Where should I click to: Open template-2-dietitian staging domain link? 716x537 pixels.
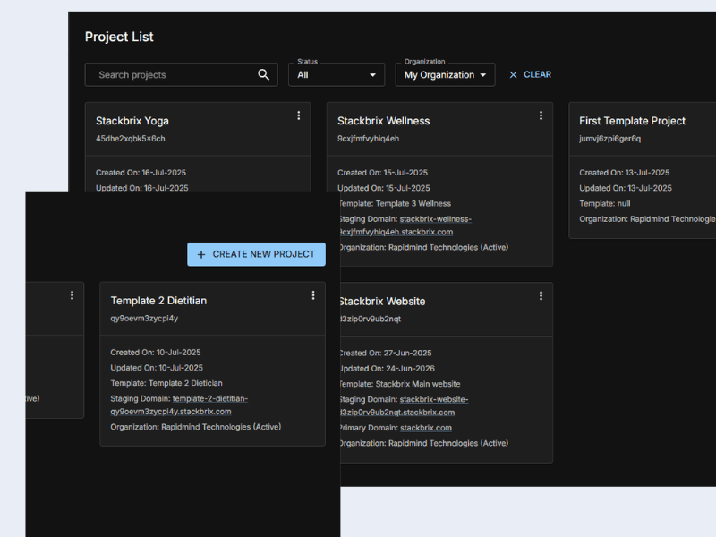pos(179,405)
